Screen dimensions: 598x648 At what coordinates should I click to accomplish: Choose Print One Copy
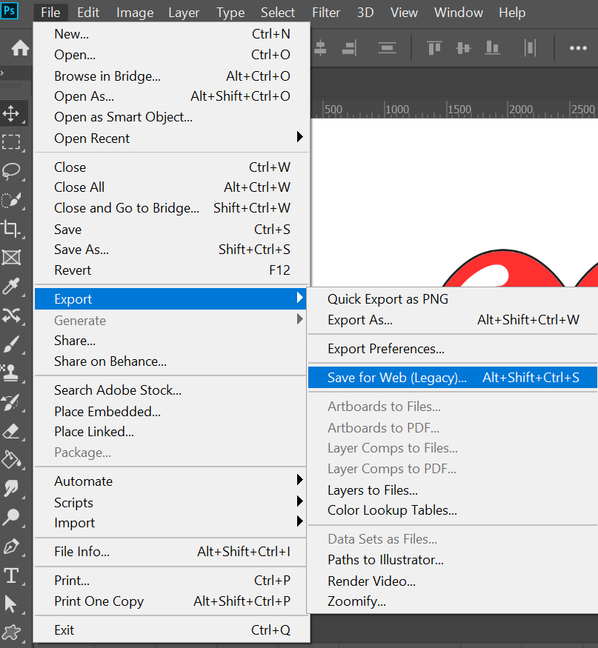coord(172,601)
